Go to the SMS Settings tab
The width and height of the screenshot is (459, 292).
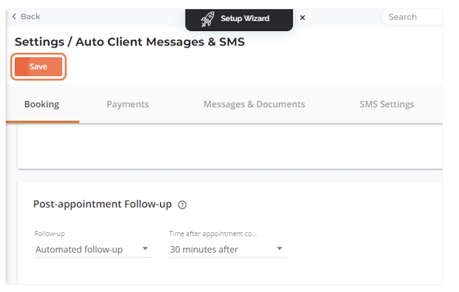coord(387,104)
